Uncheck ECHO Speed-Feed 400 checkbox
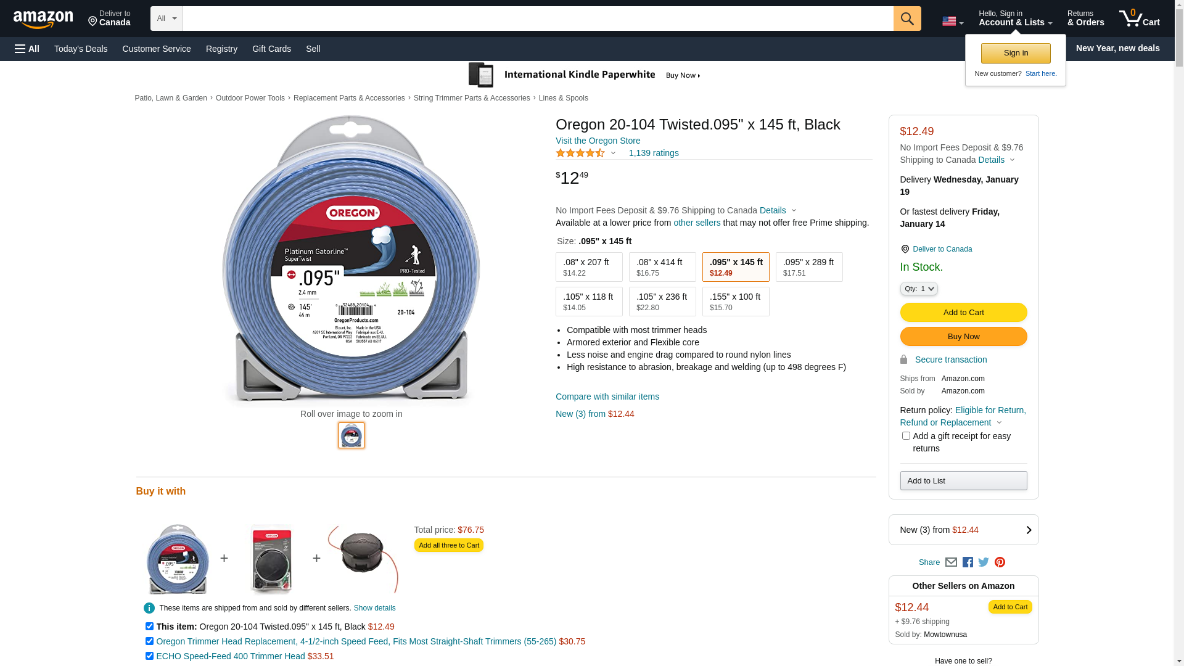This screenshot has width=1184, height=666. 149,656
